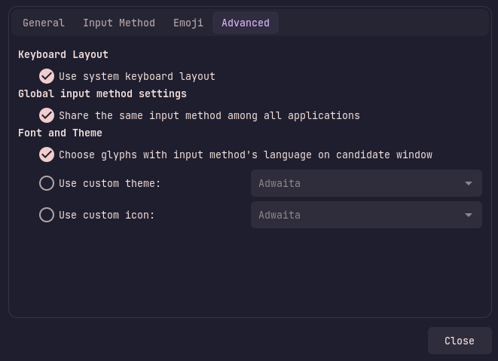Click the "Use custom theme:" label text
Screen dimensions: 498x361
click(109, 183)
